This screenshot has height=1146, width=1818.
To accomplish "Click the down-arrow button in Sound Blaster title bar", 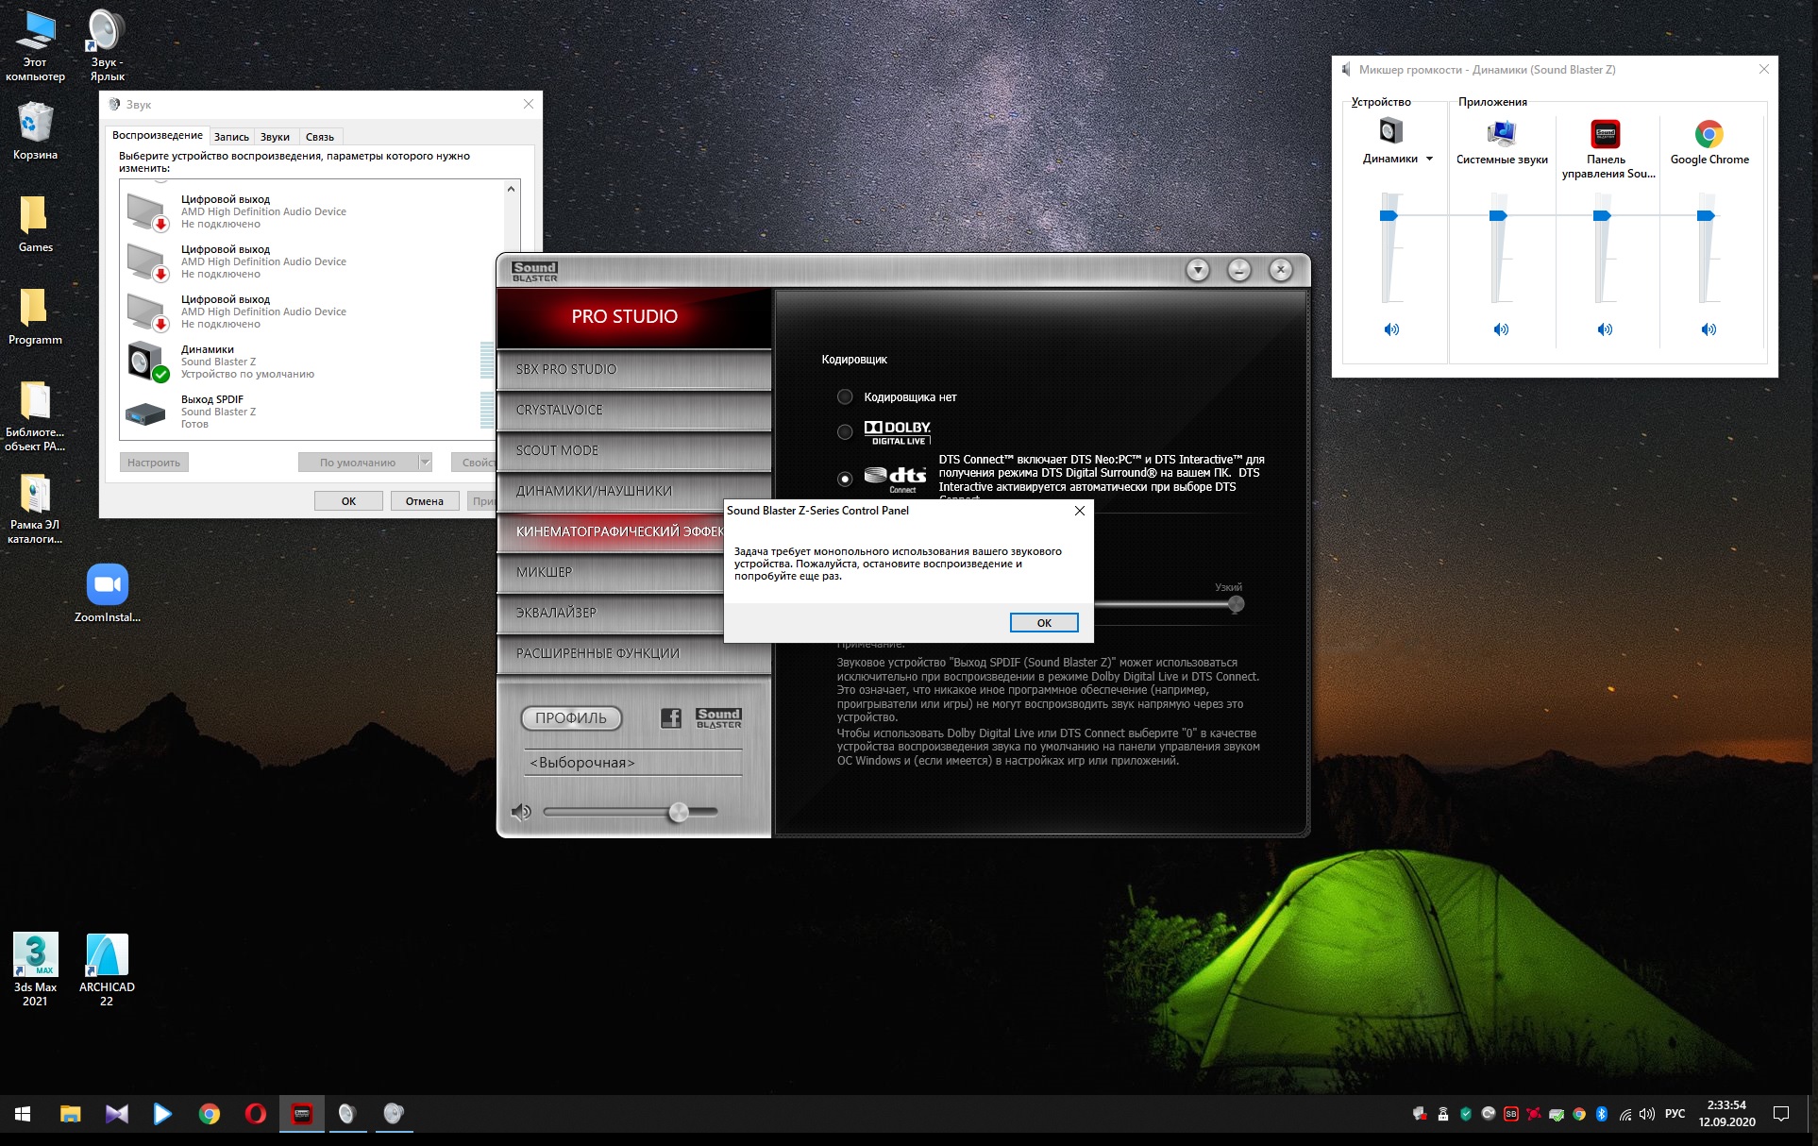I will pos(1198,271).
